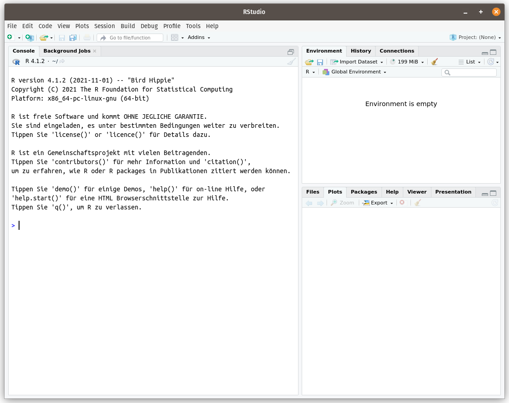Screen dimensions: 509x403
Task: Create a new project with the toolbar icon
Action: (29, 38)
